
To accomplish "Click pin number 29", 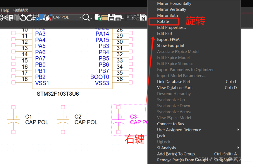I will click(120, 36).
